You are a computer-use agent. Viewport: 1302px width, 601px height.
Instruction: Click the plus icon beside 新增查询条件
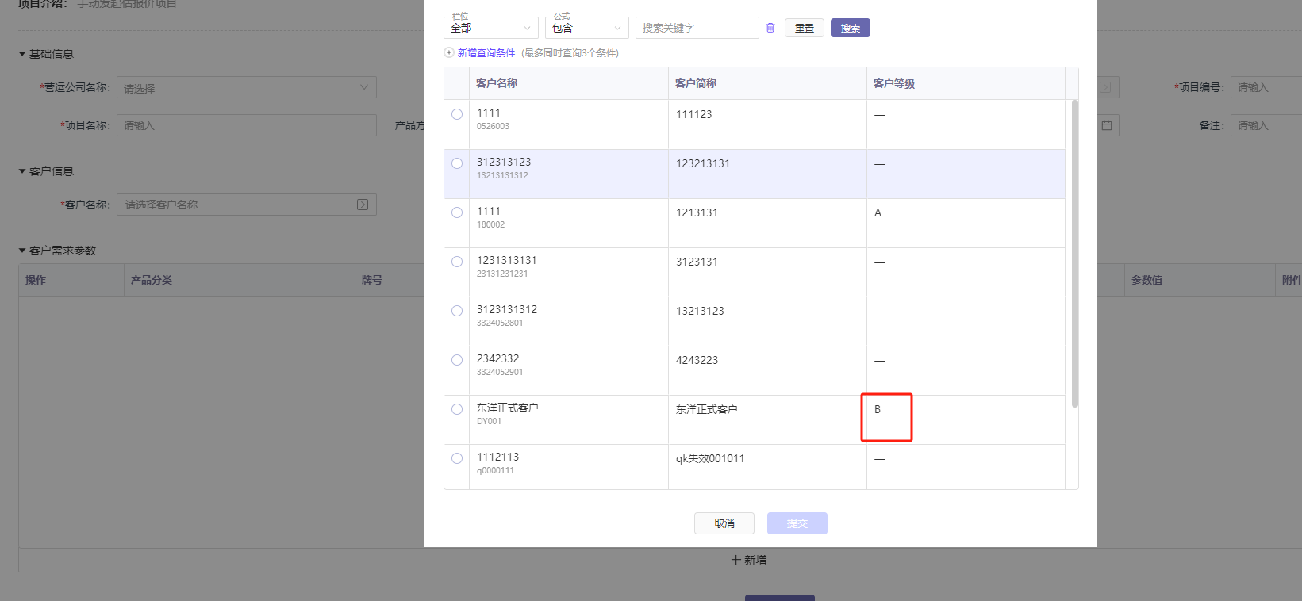coord(449,53)
